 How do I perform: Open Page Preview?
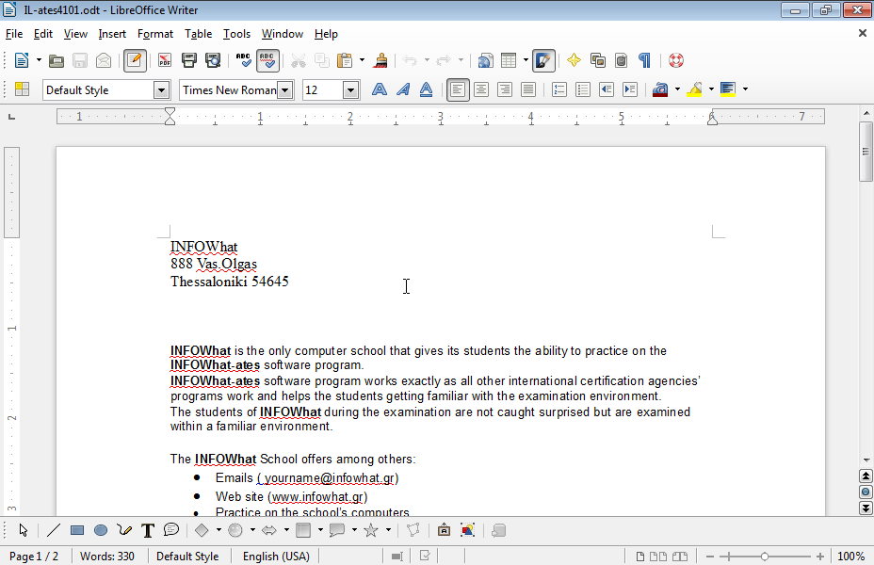(x=213, y=60)
